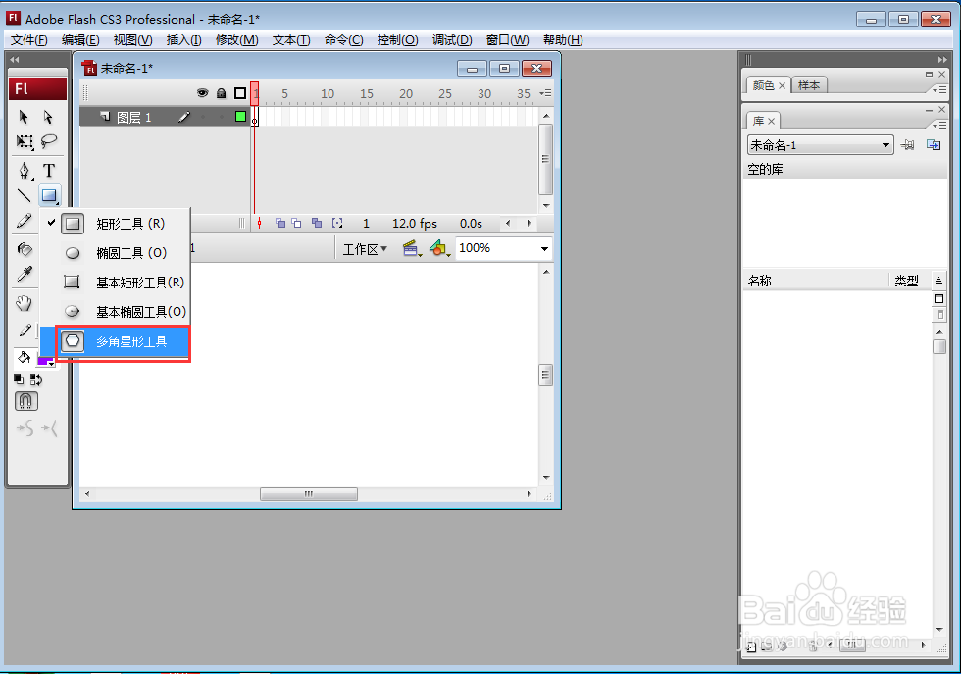Toggle green outline square for 图层 1
Screen dimensions: 961x674
(241, 116)
